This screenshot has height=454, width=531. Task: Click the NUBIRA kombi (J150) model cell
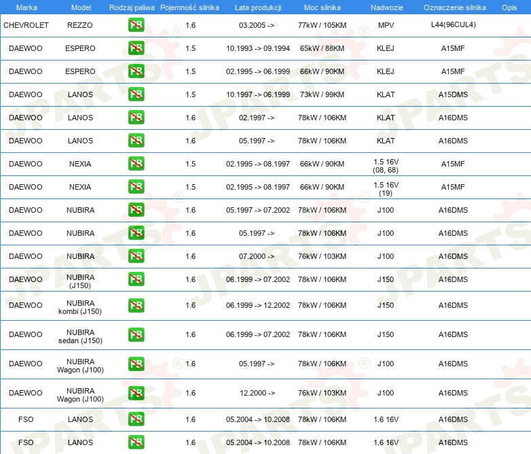tap(80, 307)
